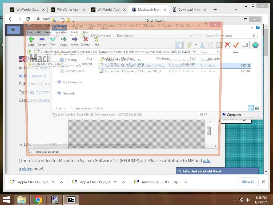Click 7-Zip horizontal scrollbar right arrow
The image size is (273, 205).
coord(215,146)
